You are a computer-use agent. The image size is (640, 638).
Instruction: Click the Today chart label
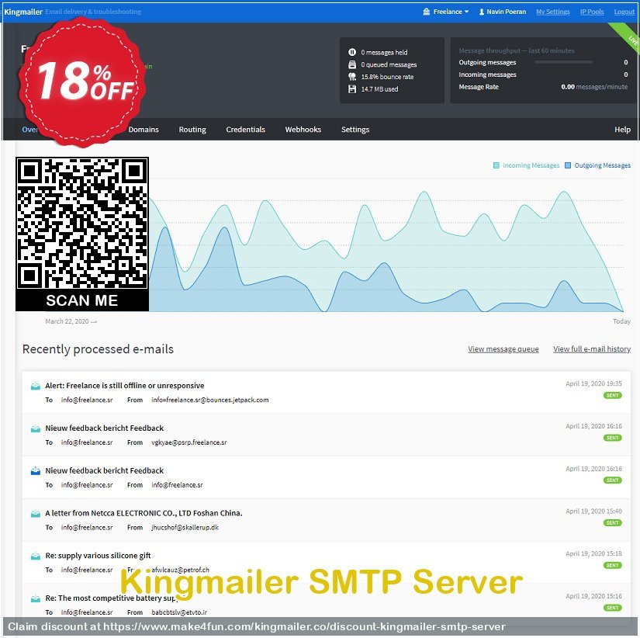click(x=621, y=321)
